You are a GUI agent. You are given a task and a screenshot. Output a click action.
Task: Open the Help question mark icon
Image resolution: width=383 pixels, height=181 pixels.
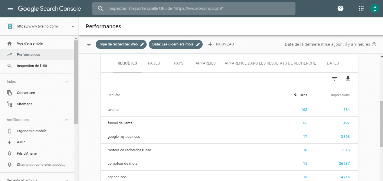click(x=341, y=8)
